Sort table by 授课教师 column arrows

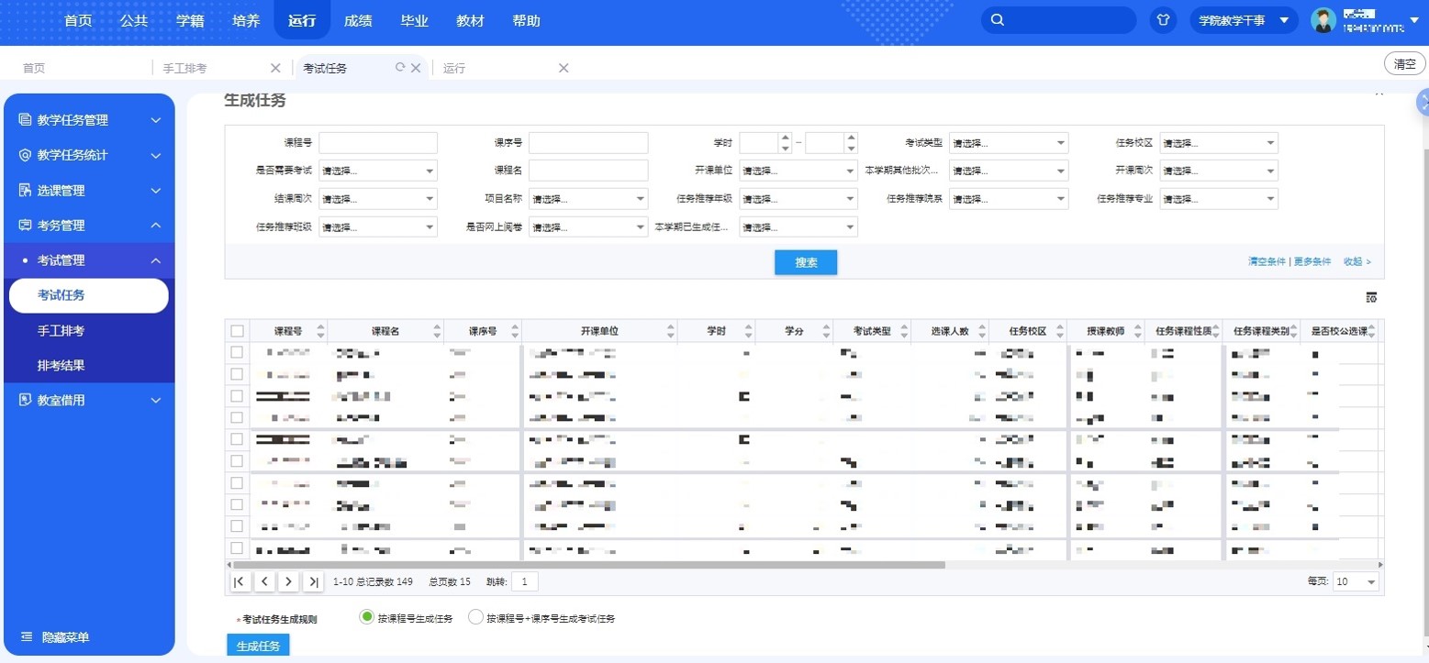[1138, 331]
